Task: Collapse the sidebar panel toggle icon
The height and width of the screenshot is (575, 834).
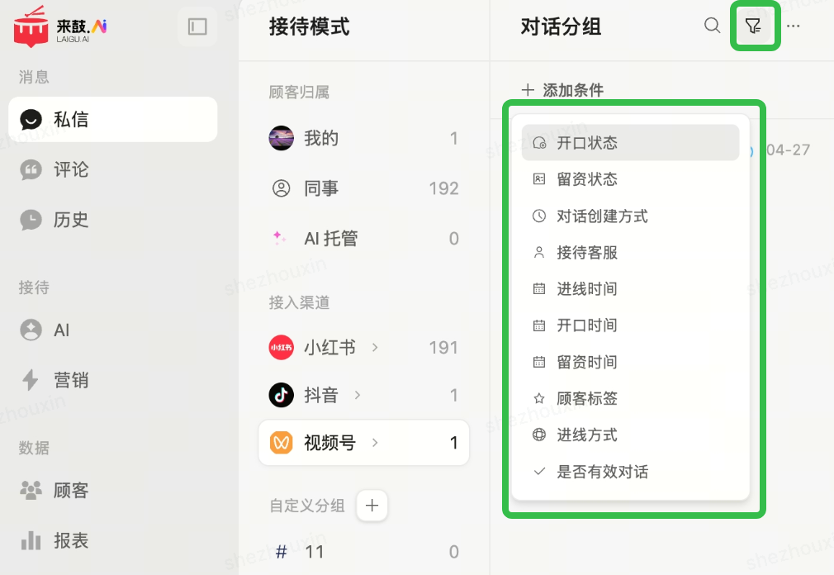Action: click(197, 26)
